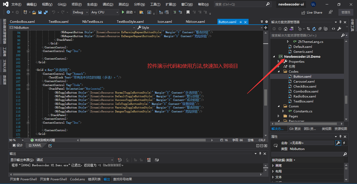
Task: Click show all files icon in Solution Explorer
Action: (x=325, y=29)
